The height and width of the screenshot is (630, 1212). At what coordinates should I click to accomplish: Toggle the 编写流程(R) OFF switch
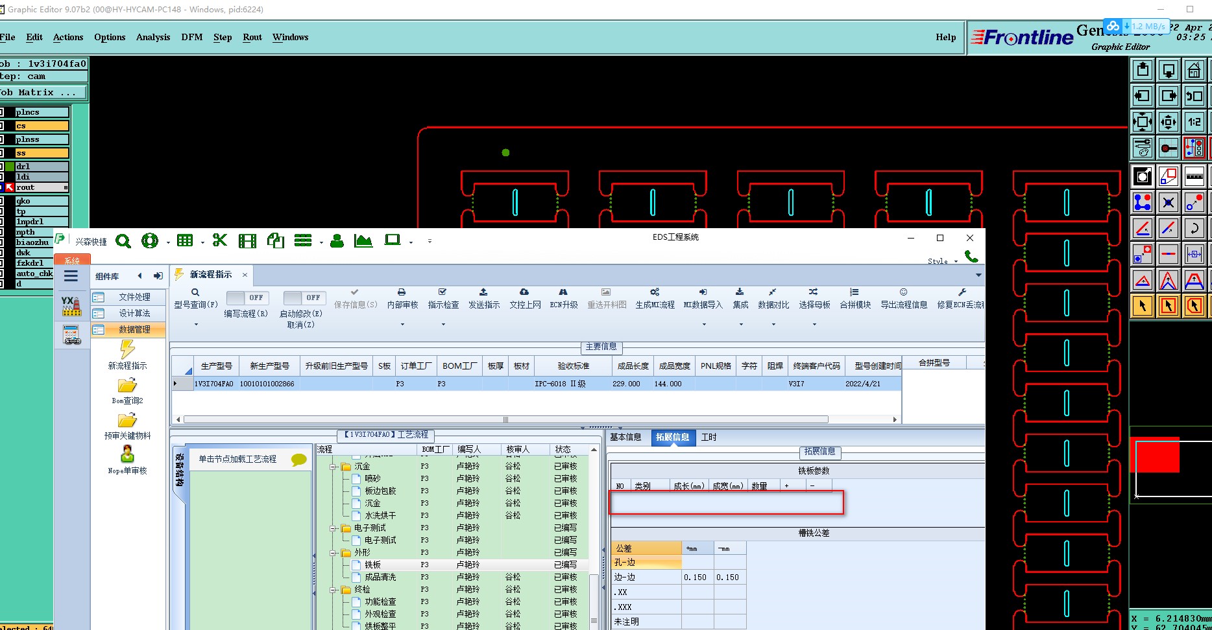(247, 297)
